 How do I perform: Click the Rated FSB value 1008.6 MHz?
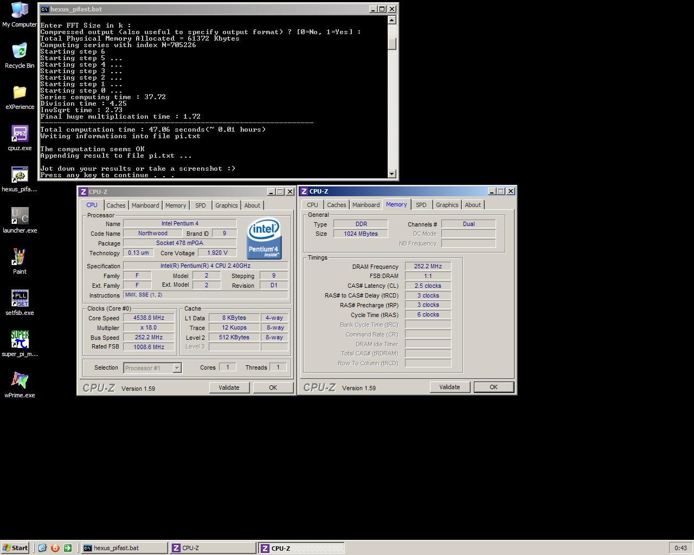click(149, 347)
